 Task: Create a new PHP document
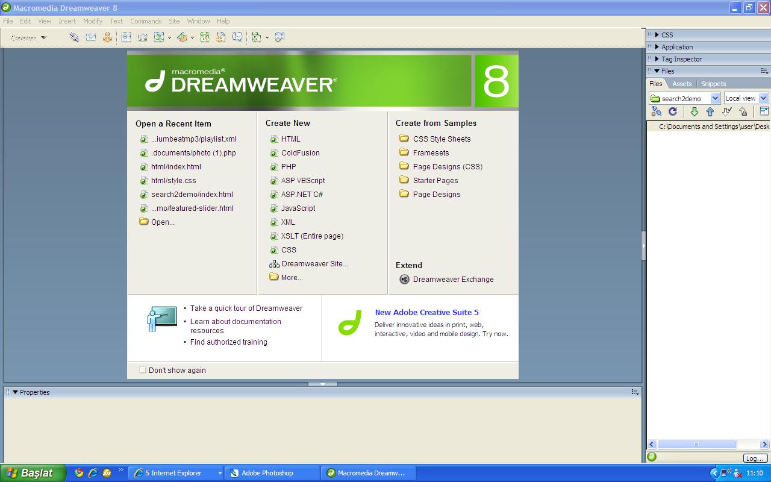point(289,167)
